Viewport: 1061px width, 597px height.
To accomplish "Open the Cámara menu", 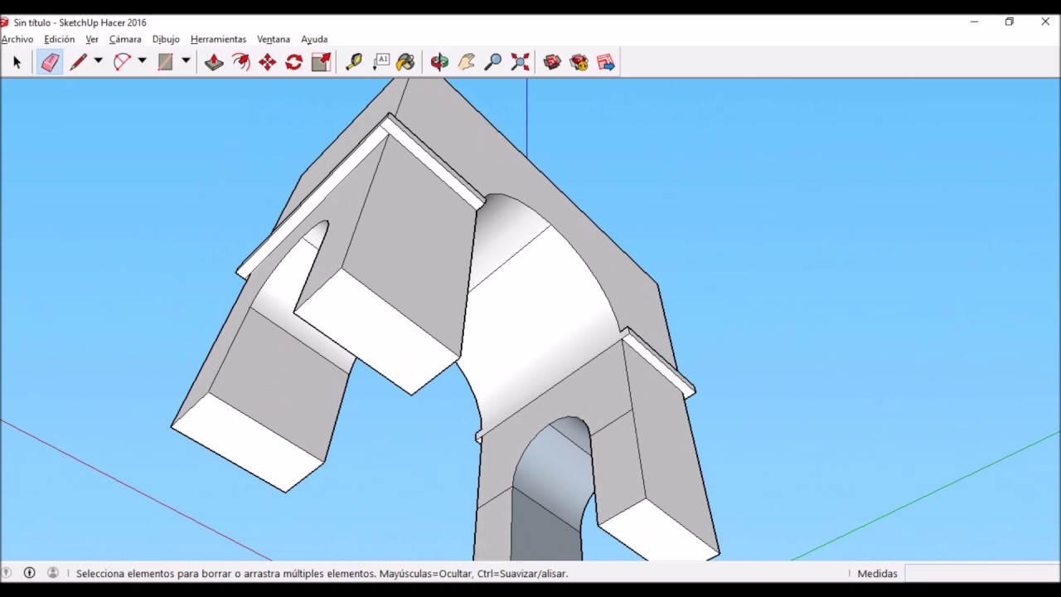I will coord(125,39).
